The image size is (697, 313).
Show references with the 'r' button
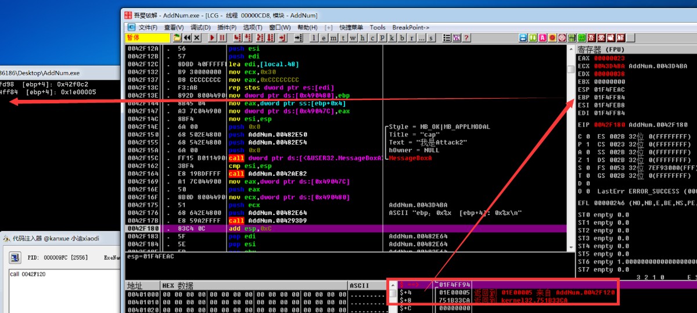tap(412, 38)
